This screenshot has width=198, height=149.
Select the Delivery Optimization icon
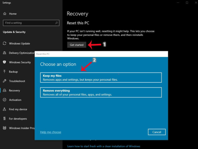[x=5, y=53]
